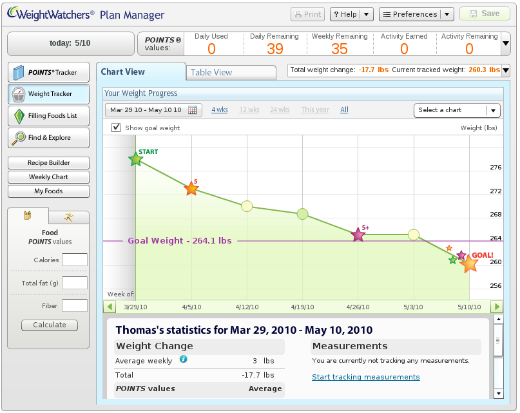Click Start tracking measurements link
Screen dimensions: 520x413
(366, 377)
